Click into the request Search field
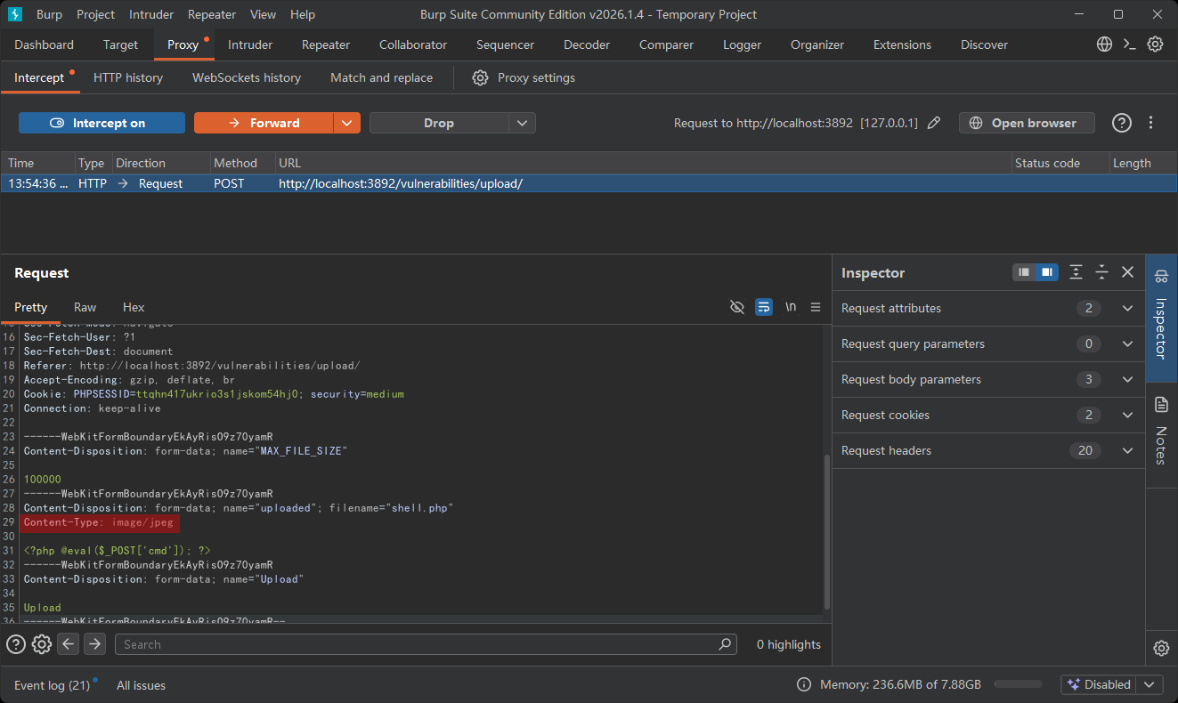Screen dimensions: 1178x703 (x=426, y=644)
